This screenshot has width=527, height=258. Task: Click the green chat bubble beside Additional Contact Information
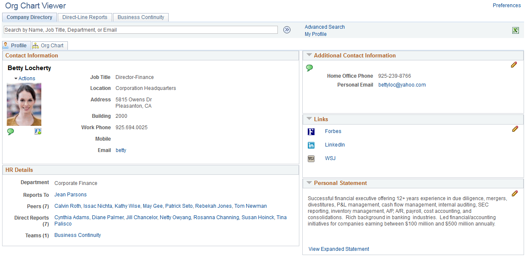pyautogui.click(x=310, y=68)
